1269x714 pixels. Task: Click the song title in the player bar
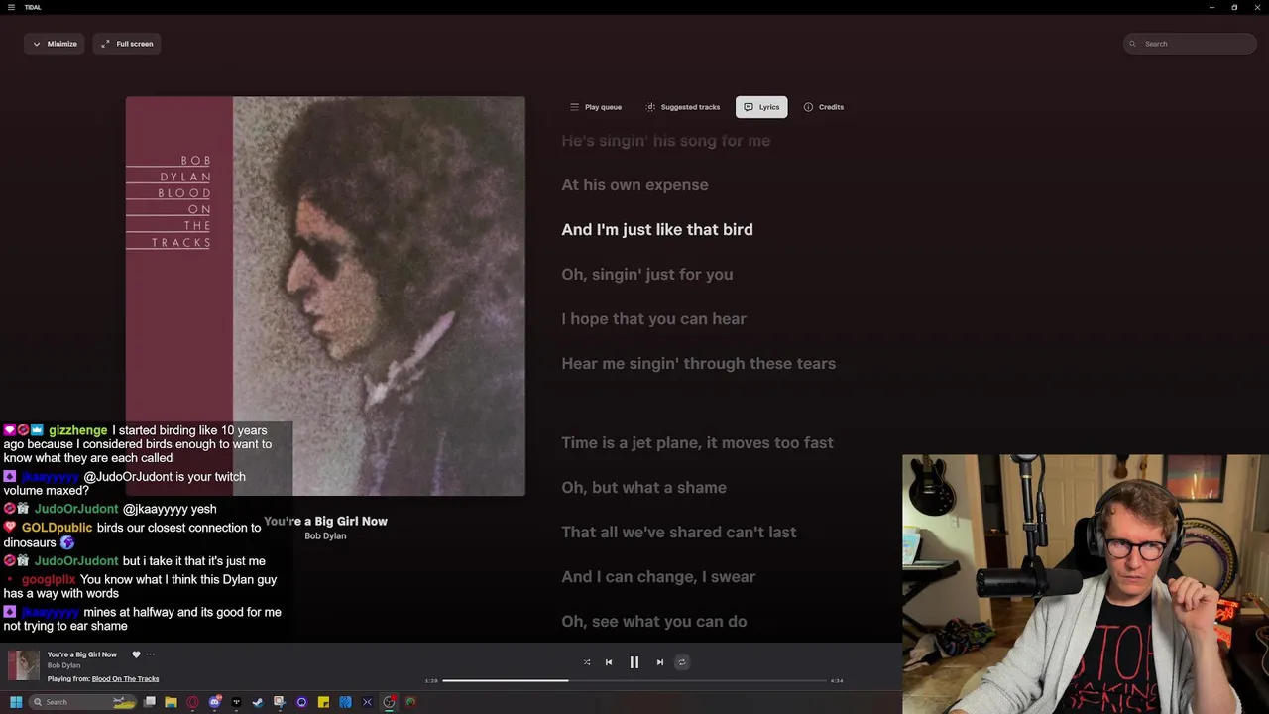(x=82, y=654)
